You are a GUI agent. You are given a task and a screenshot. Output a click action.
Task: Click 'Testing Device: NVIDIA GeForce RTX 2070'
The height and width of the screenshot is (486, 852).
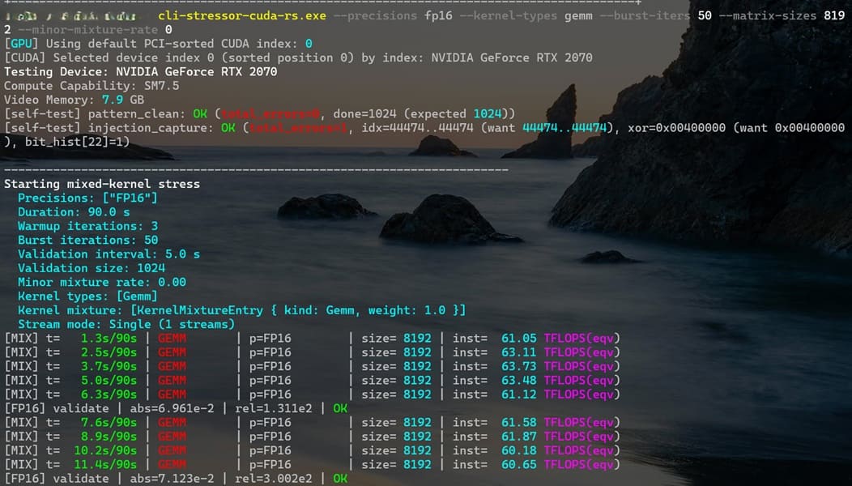coord(141,72)
